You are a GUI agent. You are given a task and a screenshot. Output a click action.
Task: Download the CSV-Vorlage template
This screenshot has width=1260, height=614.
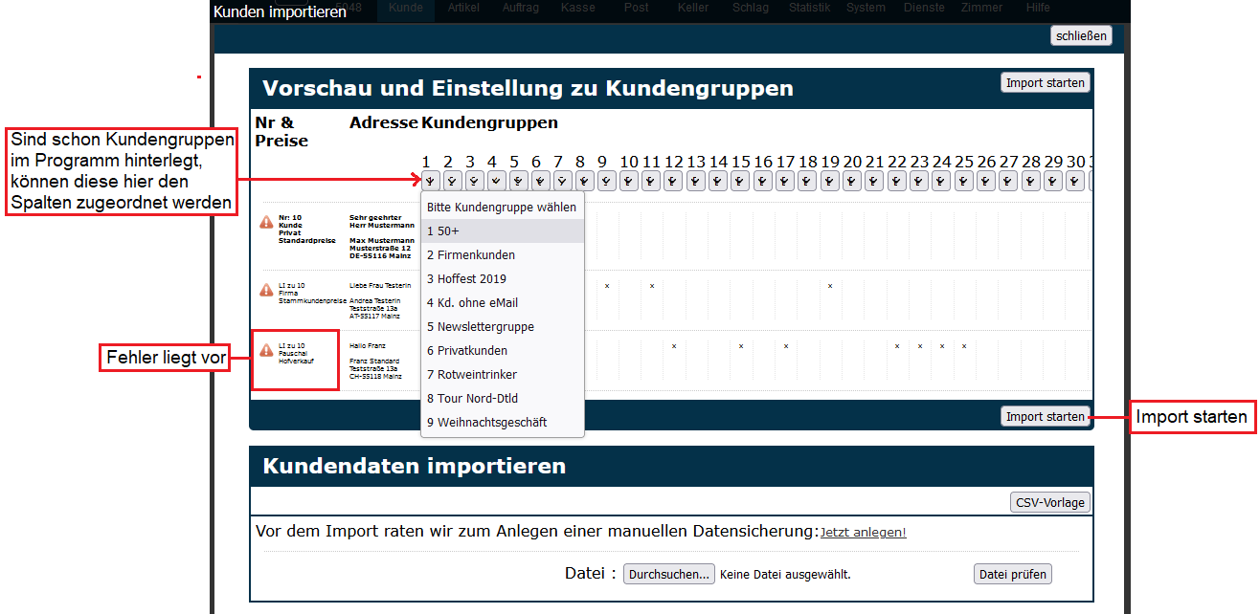tap(1049, 503)
